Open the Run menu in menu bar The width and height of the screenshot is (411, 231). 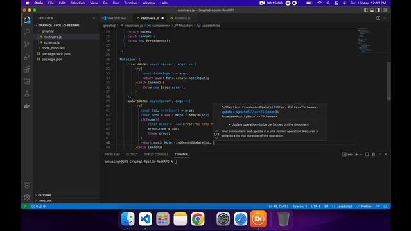(x=116, y=3)
